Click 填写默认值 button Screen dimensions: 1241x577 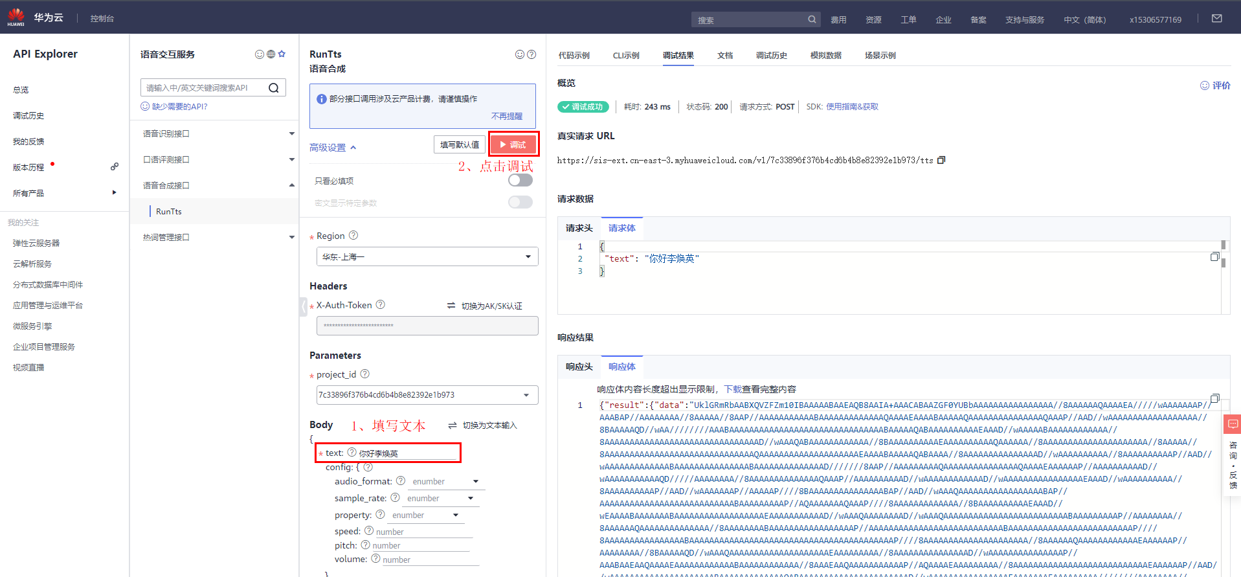[x=460, y=144]
